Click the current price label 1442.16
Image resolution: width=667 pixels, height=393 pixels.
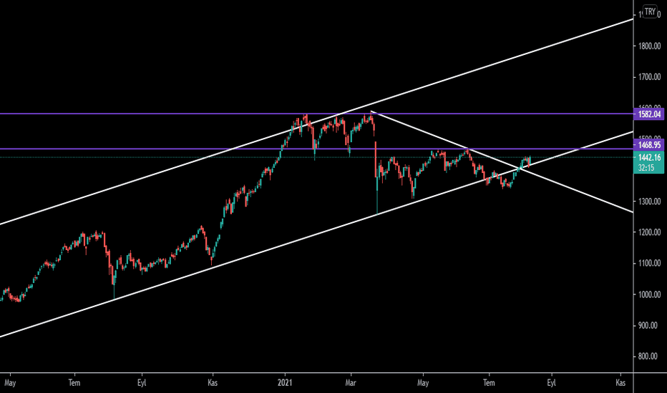pos(648,157)
